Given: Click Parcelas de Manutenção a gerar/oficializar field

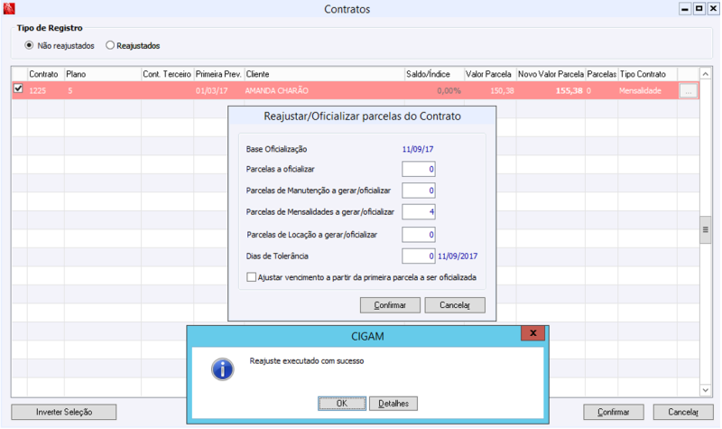Looking at the screenshot, I should (418, 191).
